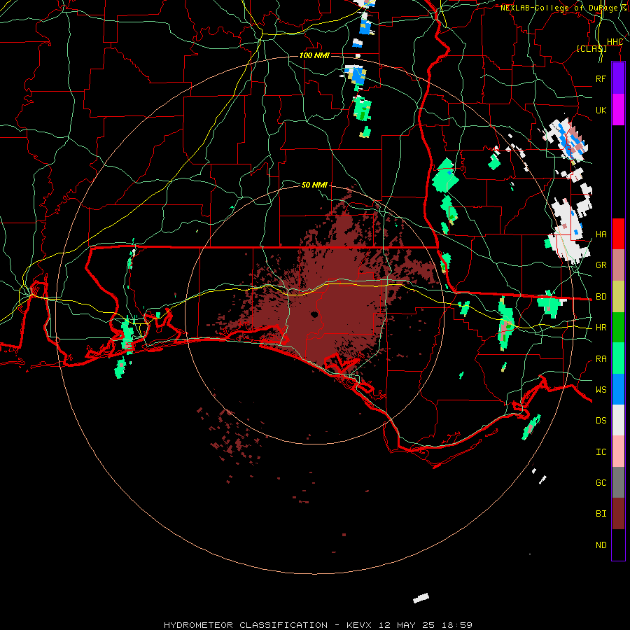Click the purple RF legend color swatch

[x=618, y=78]
